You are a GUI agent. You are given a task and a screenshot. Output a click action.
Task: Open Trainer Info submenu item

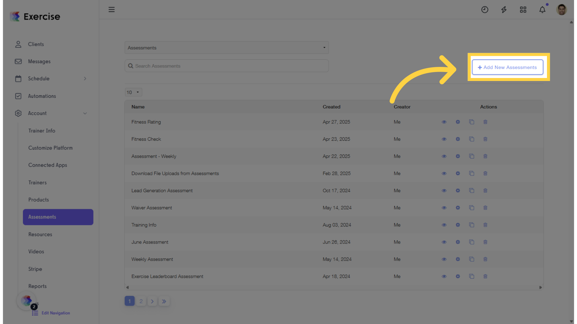(x=42, y=130)
